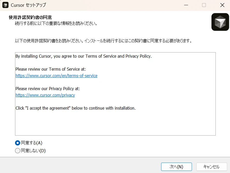The image size is (230, 173).
Task: Click the Cursor icon in the title bar
Action: click(x=5, y=5)
